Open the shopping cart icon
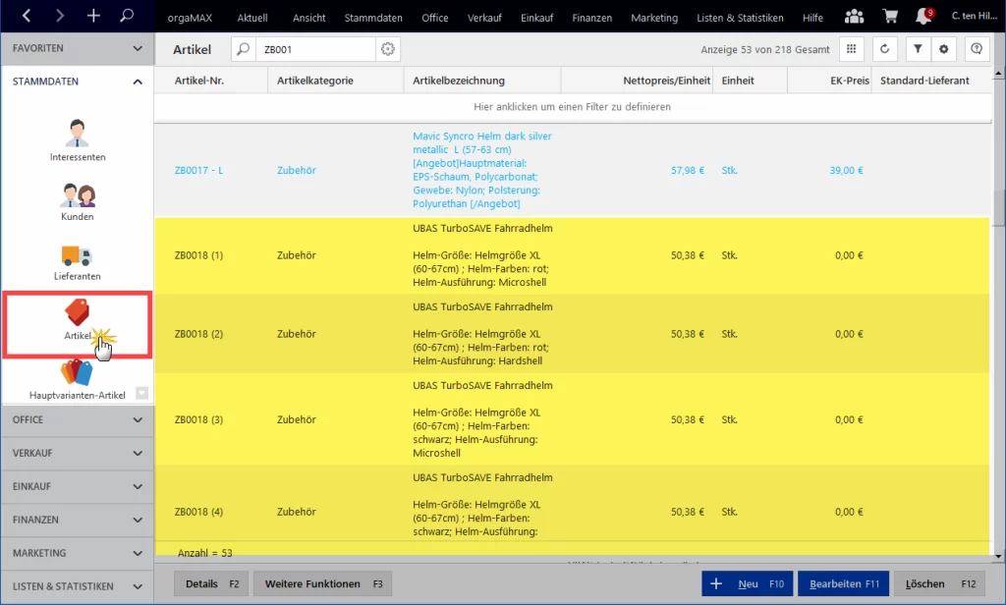The height and width of the screenshot is (605, 1006). point(890,17)
